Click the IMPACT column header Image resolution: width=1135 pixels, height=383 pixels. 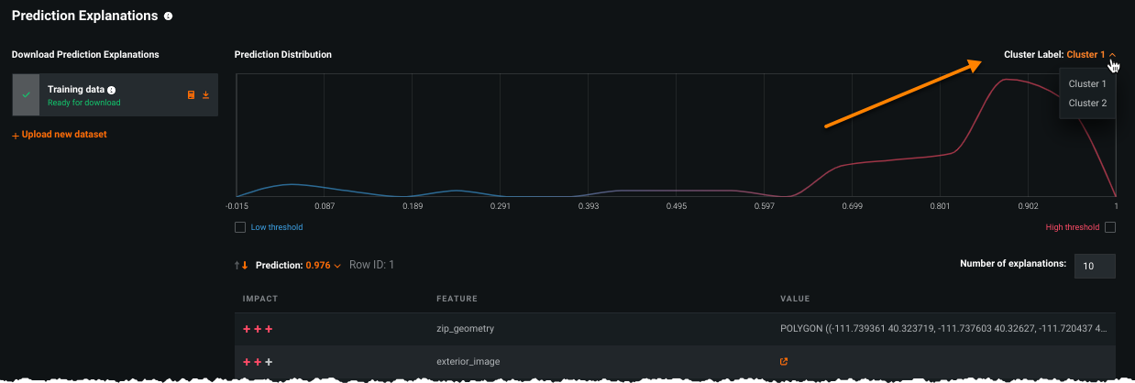pyautogui.click(x=260, y=299)
